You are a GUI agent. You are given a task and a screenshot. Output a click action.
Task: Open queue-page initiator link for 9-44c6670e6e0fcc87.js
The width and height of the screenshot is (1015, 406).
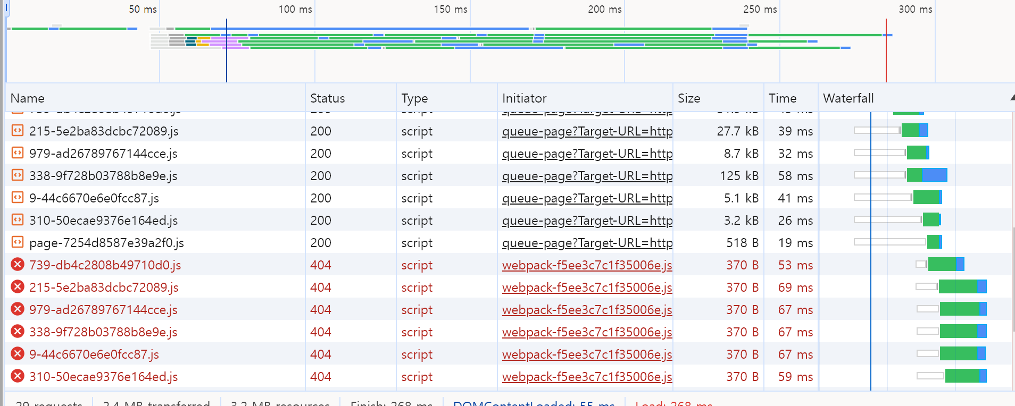coord(587,198)
